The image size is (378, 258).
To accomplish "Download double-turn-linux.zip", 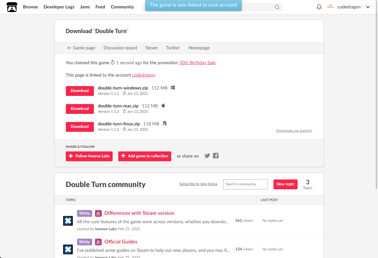I will coord(80,127).
